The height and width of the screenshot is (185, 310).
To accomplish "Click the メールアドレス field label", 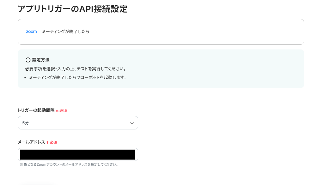I will pyautogui.click(x=31, y=142).
